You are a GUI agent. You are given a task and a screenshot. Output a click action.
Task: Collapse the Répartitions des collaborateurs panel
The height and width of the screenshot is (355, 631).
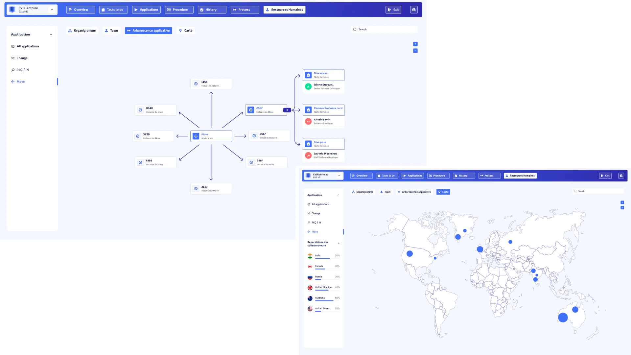click(x=339, y=244)
